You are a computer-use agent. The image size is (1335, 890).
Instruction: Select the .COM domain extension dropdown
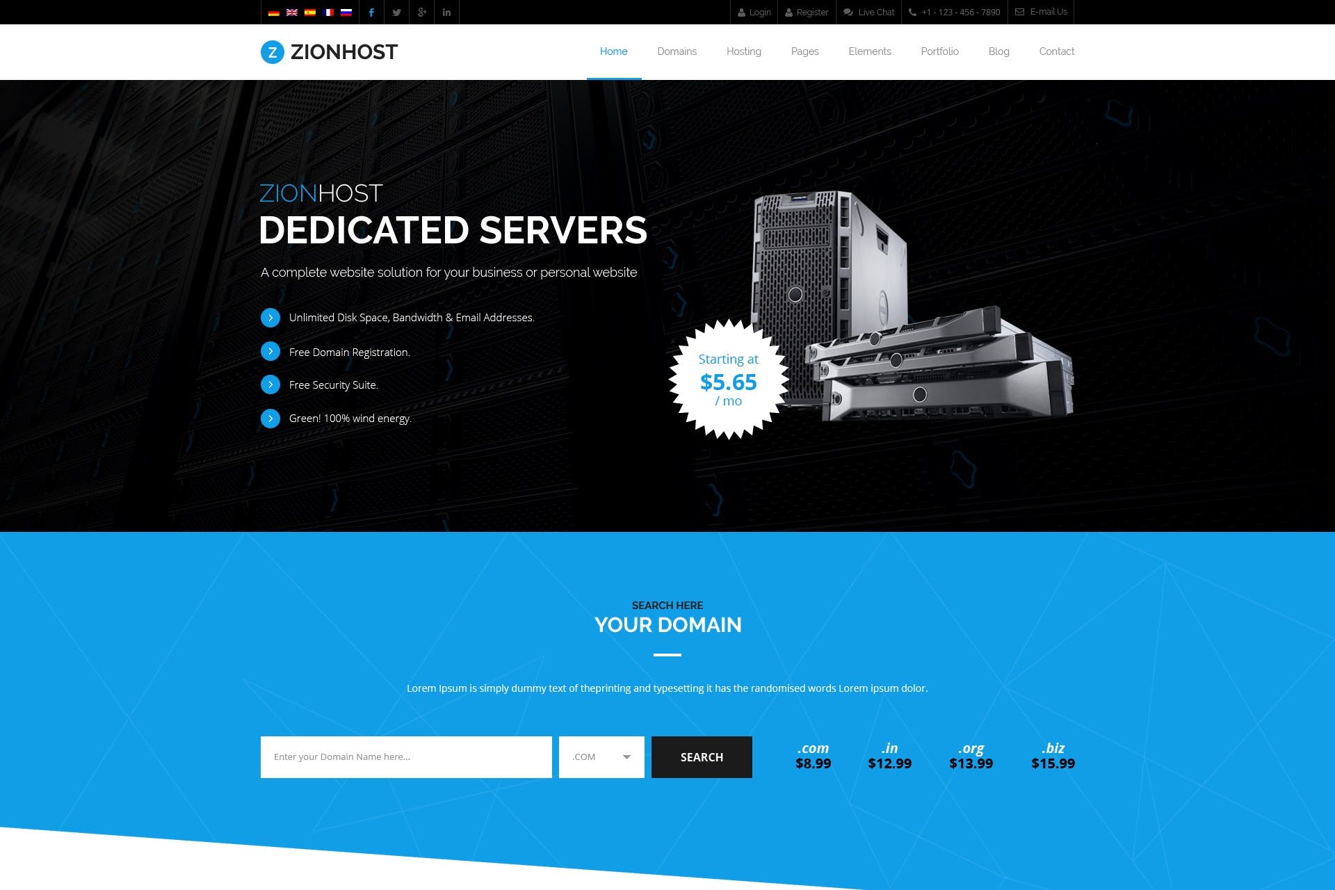click(x=601, y=757)
